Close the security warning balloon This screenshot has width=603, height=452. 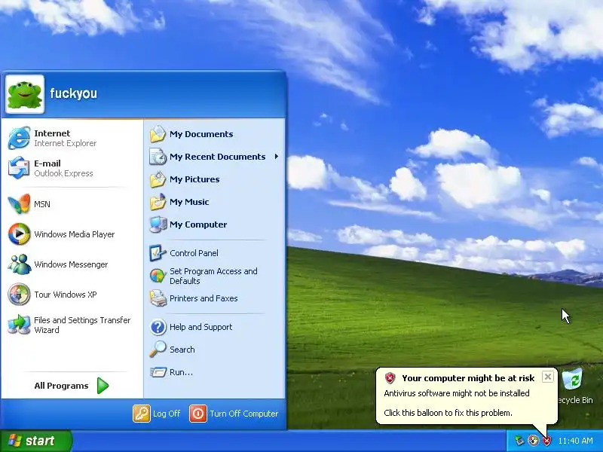[548, 377]
